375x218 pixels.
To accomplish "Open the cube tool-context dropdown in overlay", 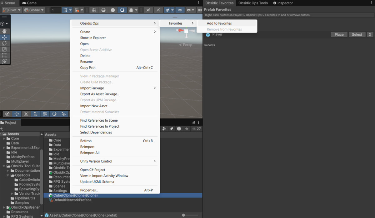I will pos(4,23).
